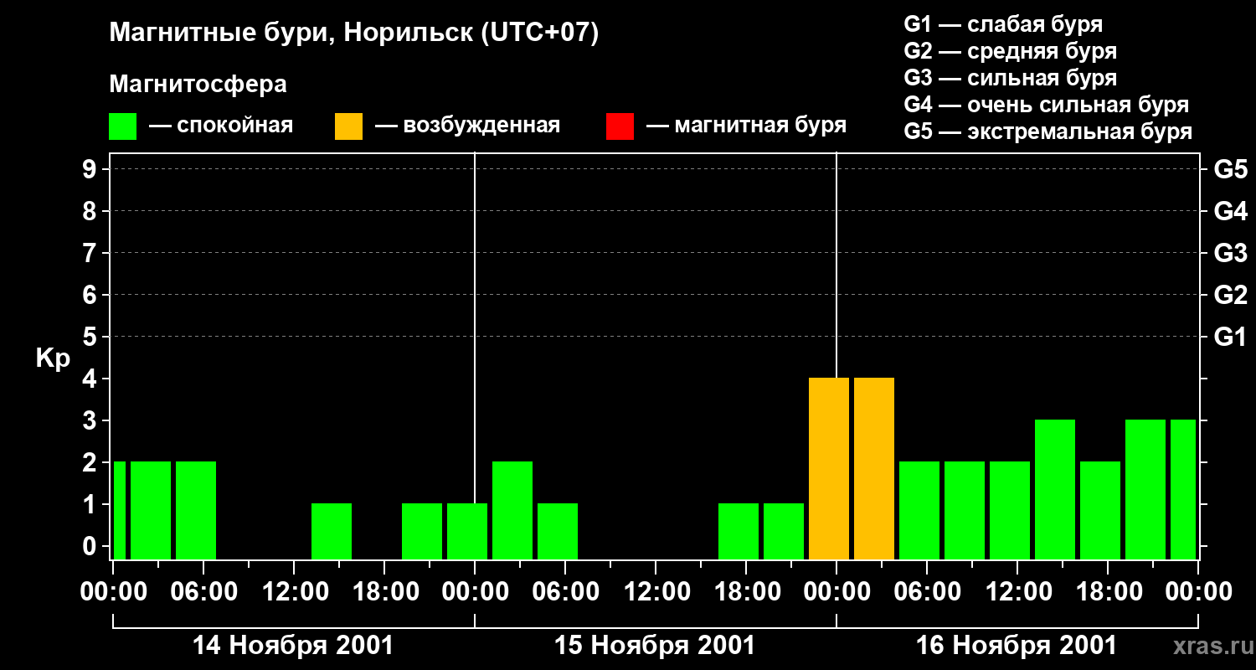Click the G1 label on right axis

1230,338
